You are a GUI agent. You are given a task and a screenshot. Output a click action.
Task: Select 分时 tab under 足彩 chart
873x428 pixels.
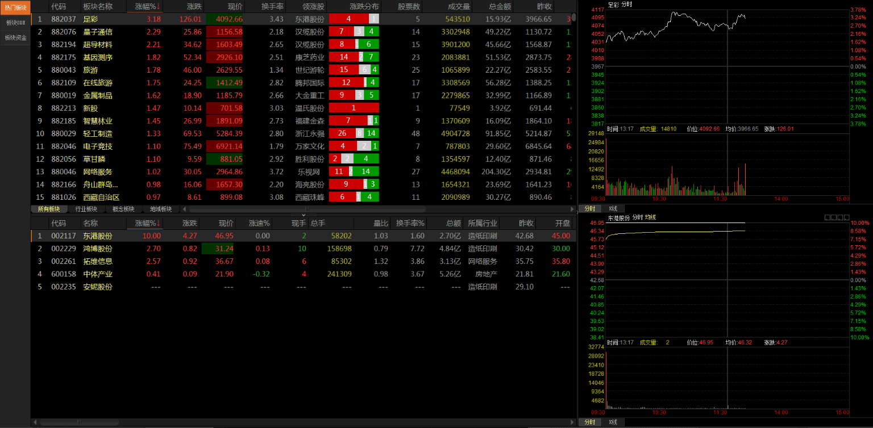tap(590, 209)
